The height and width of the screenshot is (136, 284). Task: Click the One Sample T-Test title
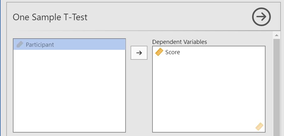(50, 17)
